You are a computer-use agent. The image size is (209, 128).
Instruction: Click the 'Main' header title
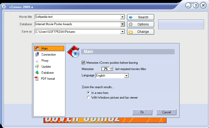88,52
